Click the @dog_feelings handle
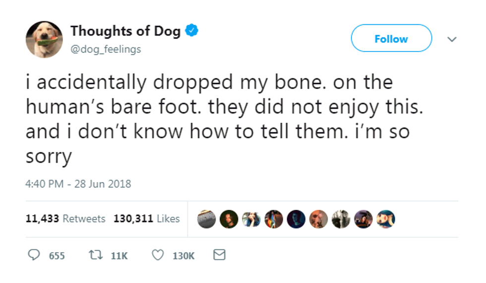This screenshot has width=486, height=283. click(x=106, y=49)
